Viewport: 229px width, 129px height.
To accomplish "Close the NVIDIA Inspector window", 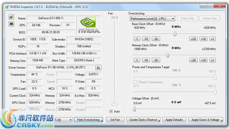I will coord(220,6).
